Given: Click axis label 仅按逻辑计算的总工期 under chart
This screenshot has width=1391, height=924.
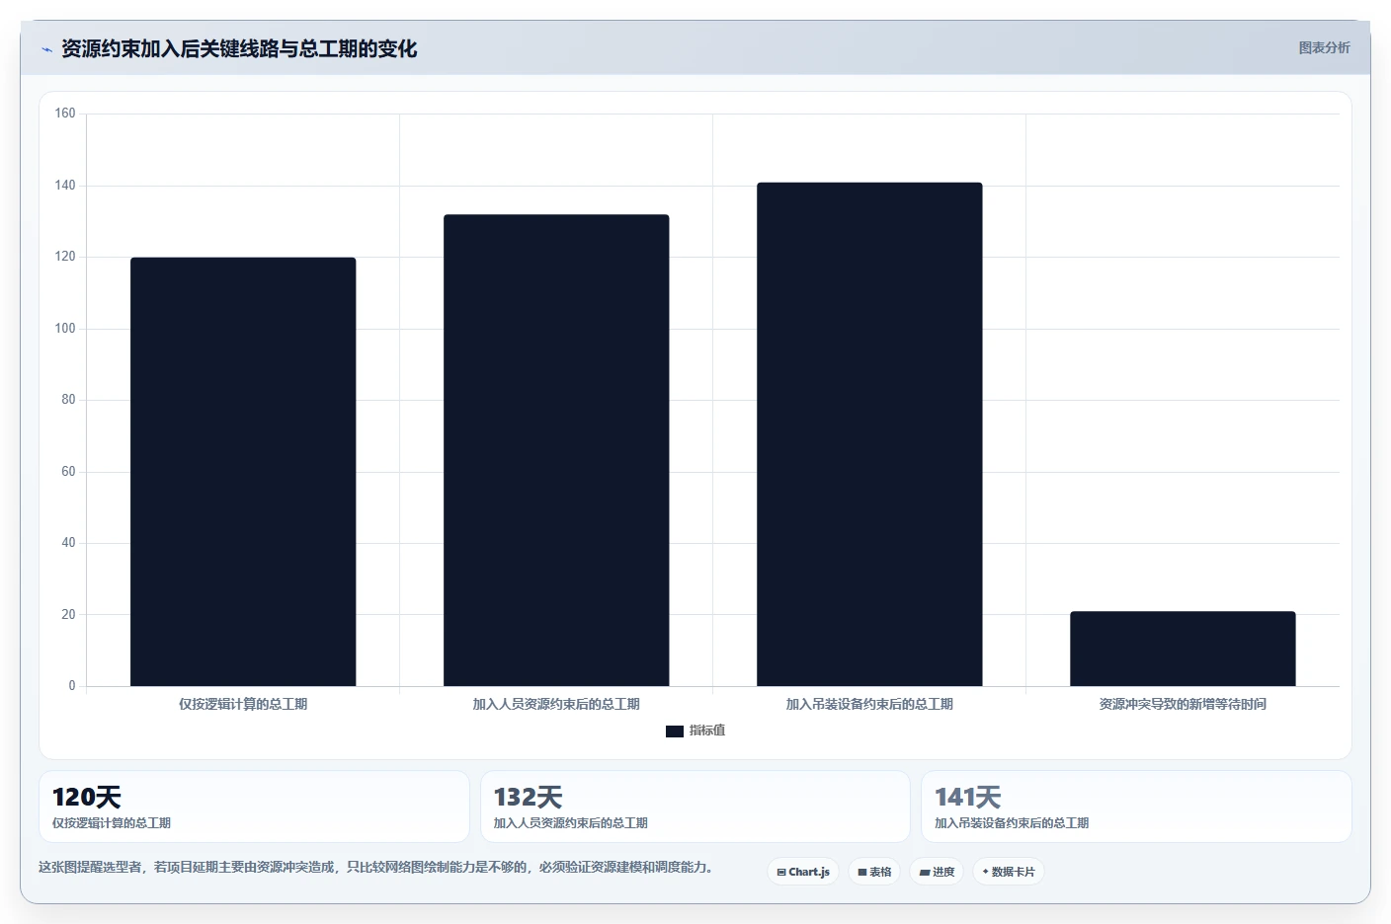Looking at the screenshot, I should point(243,704).
